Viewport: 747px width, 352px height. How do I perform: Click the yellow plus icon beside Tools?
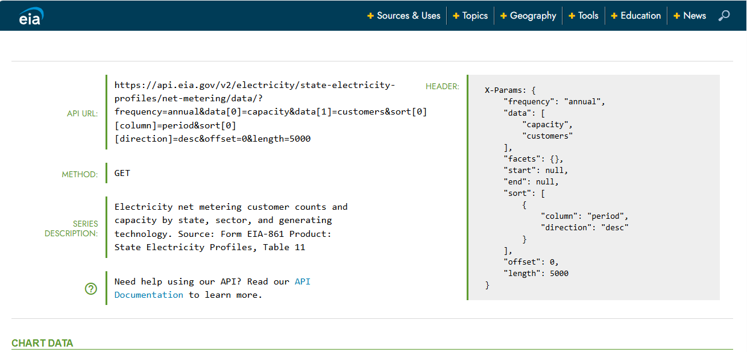[572, 16]
